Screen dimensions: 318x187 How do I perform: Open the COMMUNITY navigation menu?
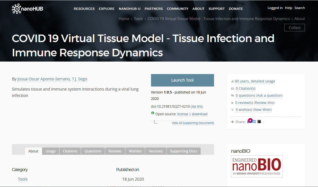[177, 9]
